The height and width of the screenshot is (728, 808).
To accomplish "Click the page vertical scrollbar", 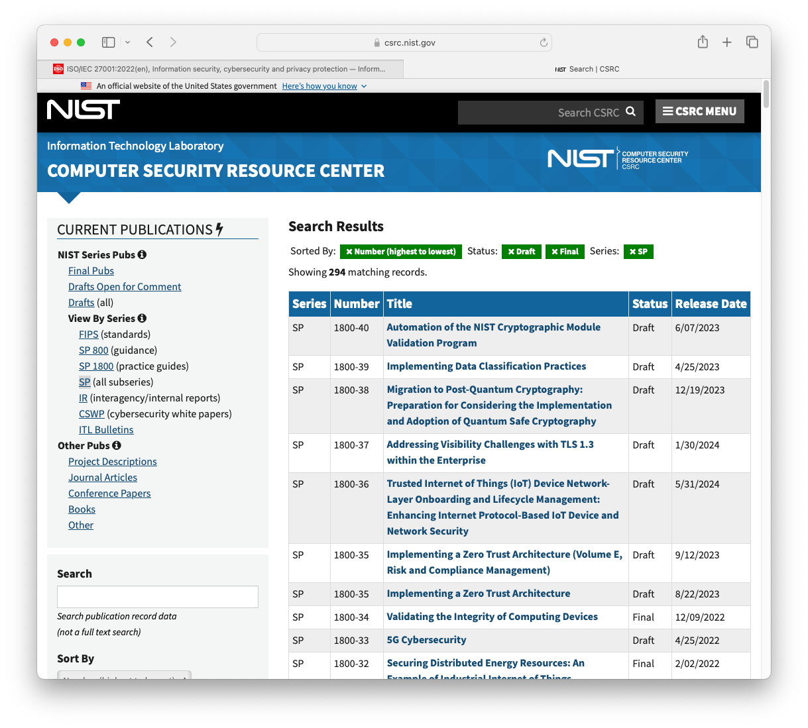I will coord(766,94).
